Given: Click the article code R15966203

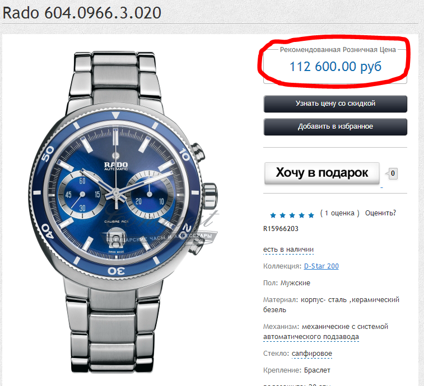Looking at the screenshot, I should pos(281,229).
